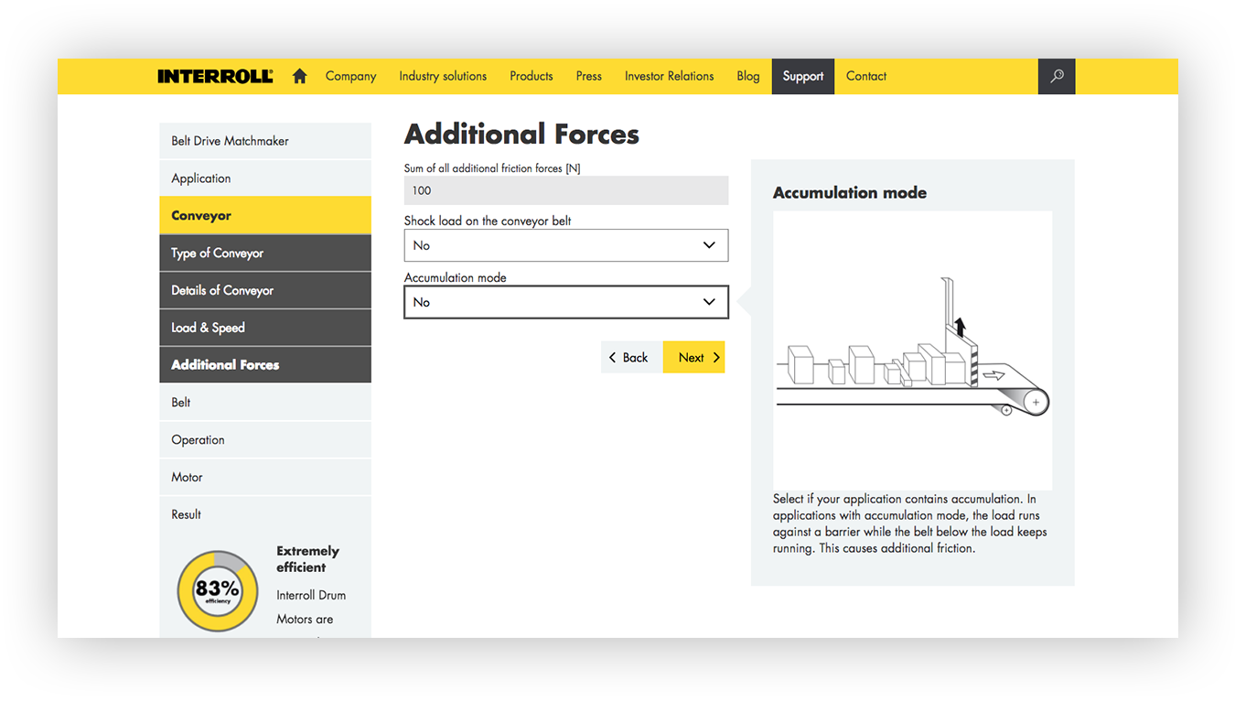Open Accumulation mode dropdown
Viewport: 1235px width, 701px height.
point(566,302)
